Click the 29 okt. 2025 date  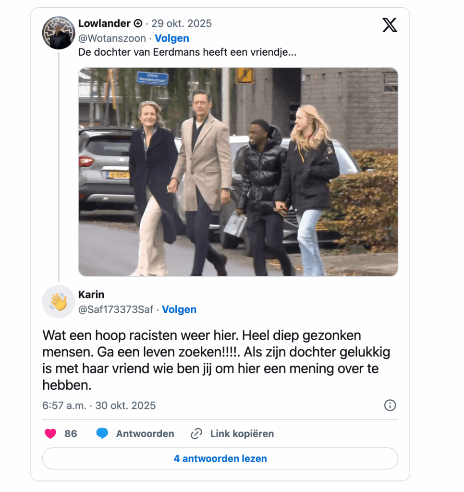point(182,23)
